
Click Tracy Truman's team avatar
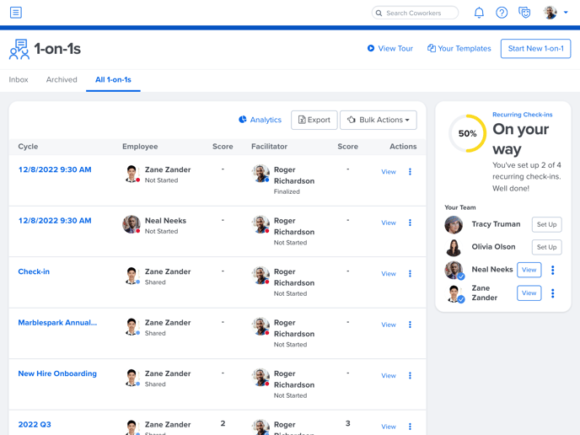[454, 225]
